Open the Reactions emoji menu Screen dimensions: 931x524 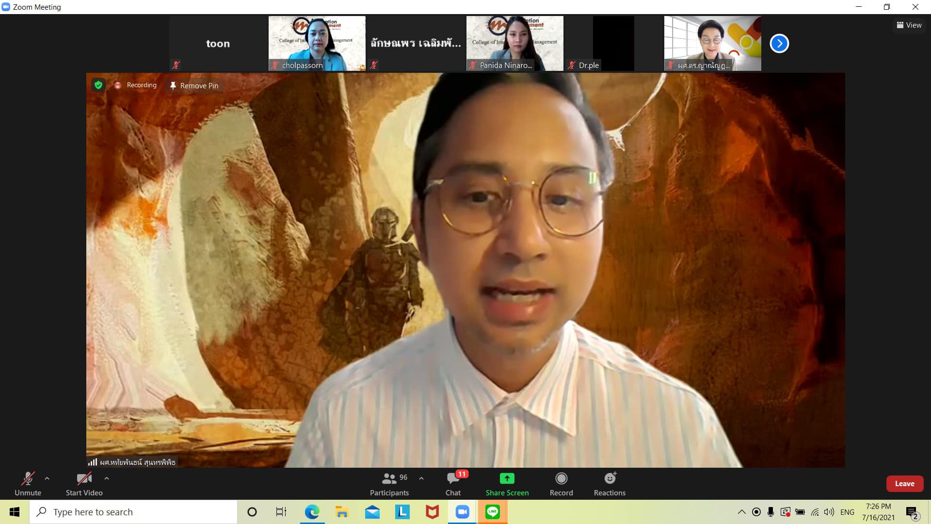tap(610, 479)
